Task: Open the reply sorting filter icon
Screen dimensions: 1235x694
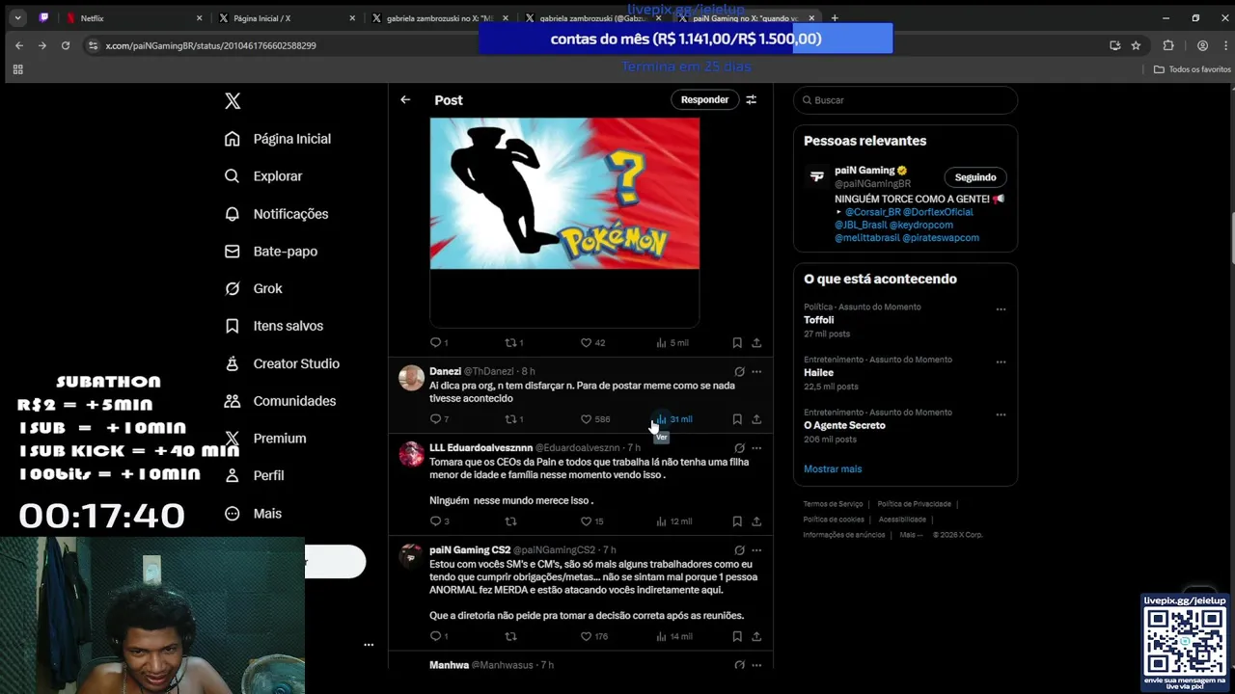Action: pyautogui.click(x=752, y=99)
